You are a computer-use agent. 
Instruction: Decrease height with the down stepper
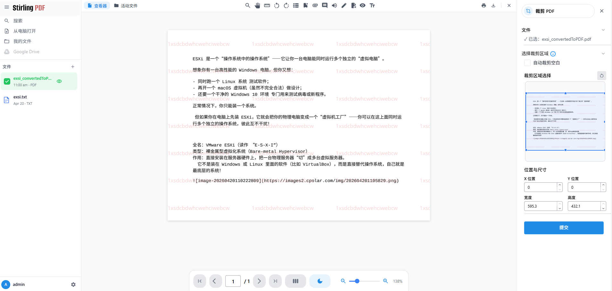(603, 208)
